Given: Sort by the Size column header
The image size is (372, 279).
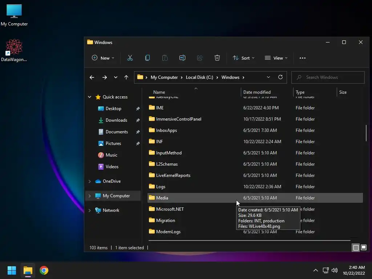Looking at the screenshot, I should click(x=343, y=92).
